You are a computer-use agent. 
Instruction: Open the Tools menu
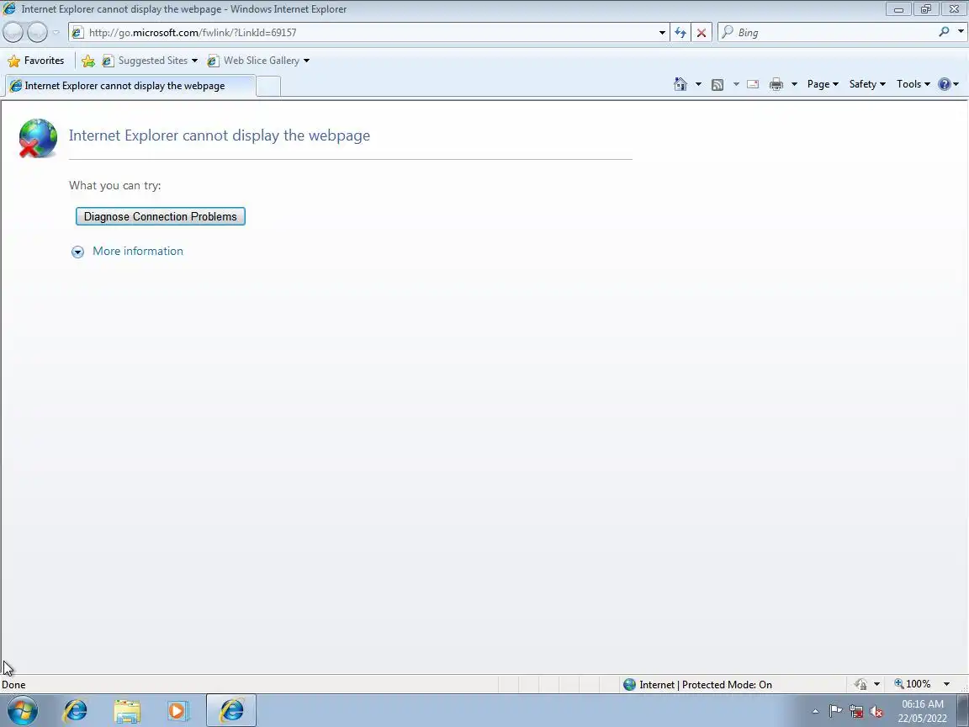pos(913,84)
